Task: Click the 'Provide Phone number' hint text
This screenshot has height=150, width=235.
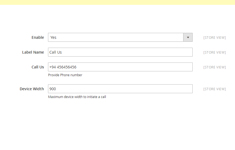Action: (65, 75)
